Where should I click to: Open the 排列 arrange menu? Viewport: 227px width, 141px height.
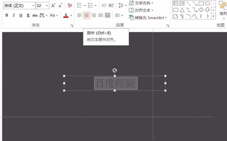[223, 10]
